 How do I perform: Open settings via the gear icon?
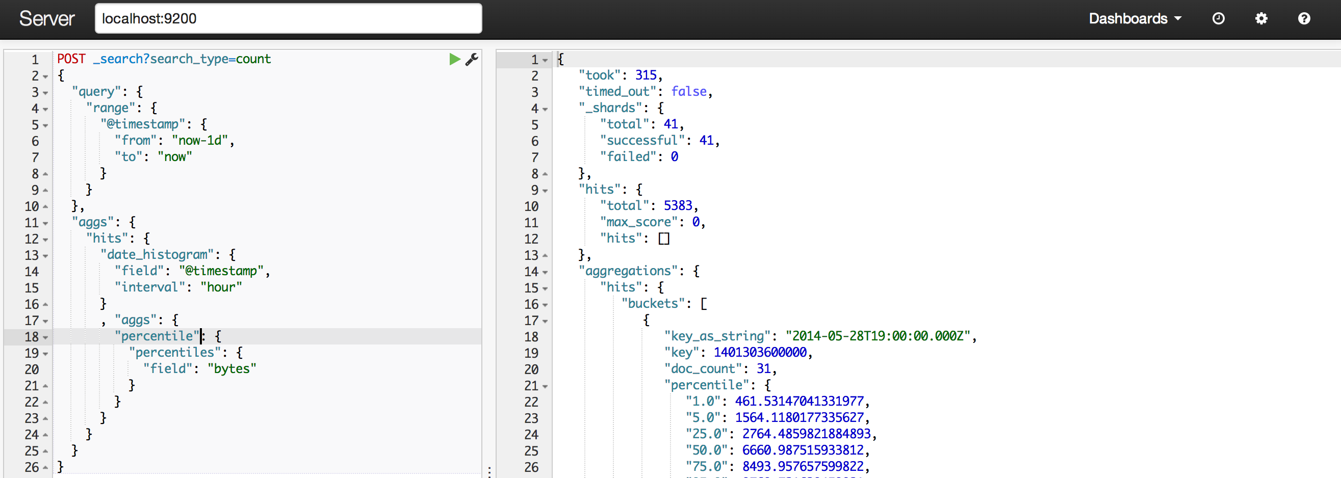[x=1261, y=19]
